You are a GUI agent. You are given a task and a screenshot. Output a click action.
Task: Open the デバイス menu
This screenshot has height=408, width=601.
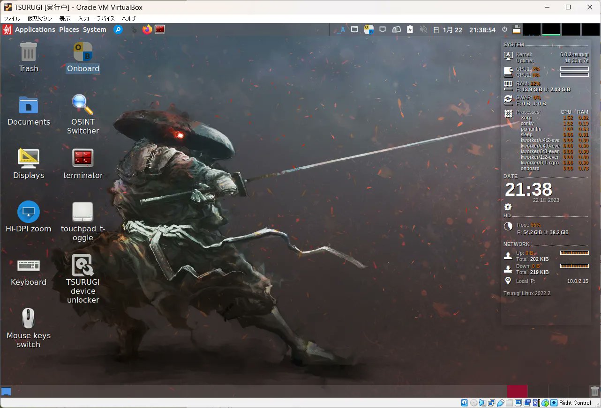105,19
